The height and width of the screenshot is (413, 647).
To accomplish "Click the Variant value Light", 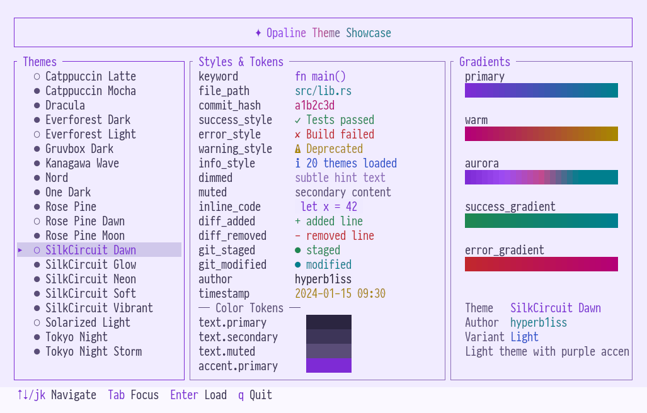I will click(524, 337).
